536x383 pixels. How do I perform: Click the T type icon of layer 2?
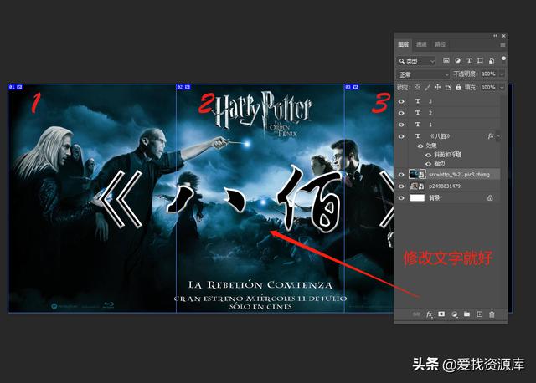418,113
